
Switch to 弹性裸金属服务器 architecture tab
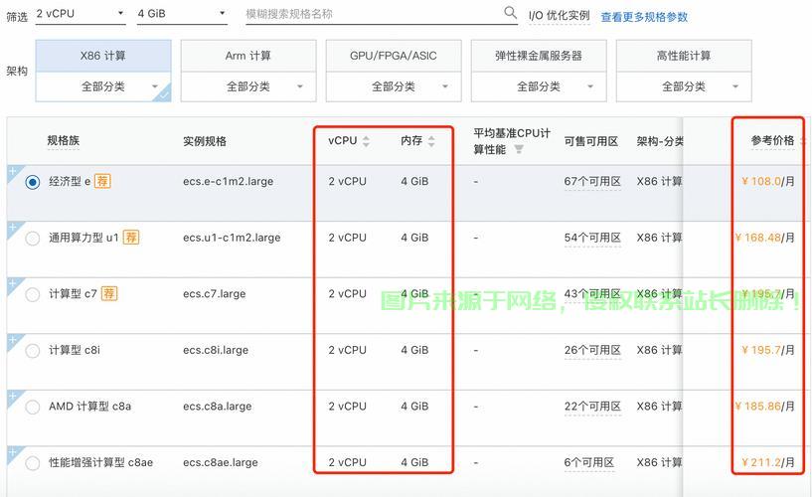point(539,56)
